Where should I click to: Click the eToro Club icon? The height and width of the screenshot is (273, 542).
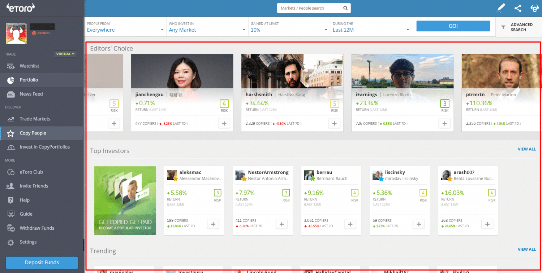[11, 172]
